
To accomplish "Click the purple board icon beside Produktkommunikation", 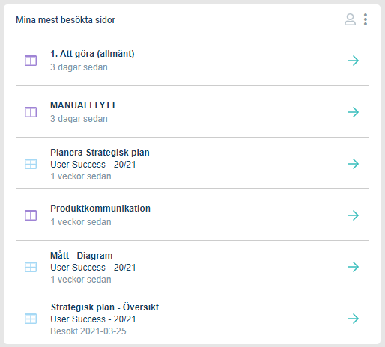I will 31,215.
